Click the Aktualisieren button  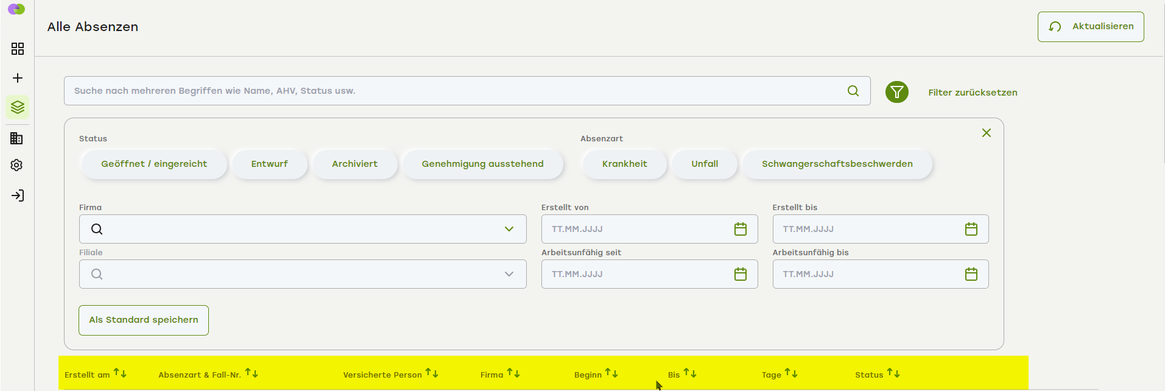[1090, 27]
